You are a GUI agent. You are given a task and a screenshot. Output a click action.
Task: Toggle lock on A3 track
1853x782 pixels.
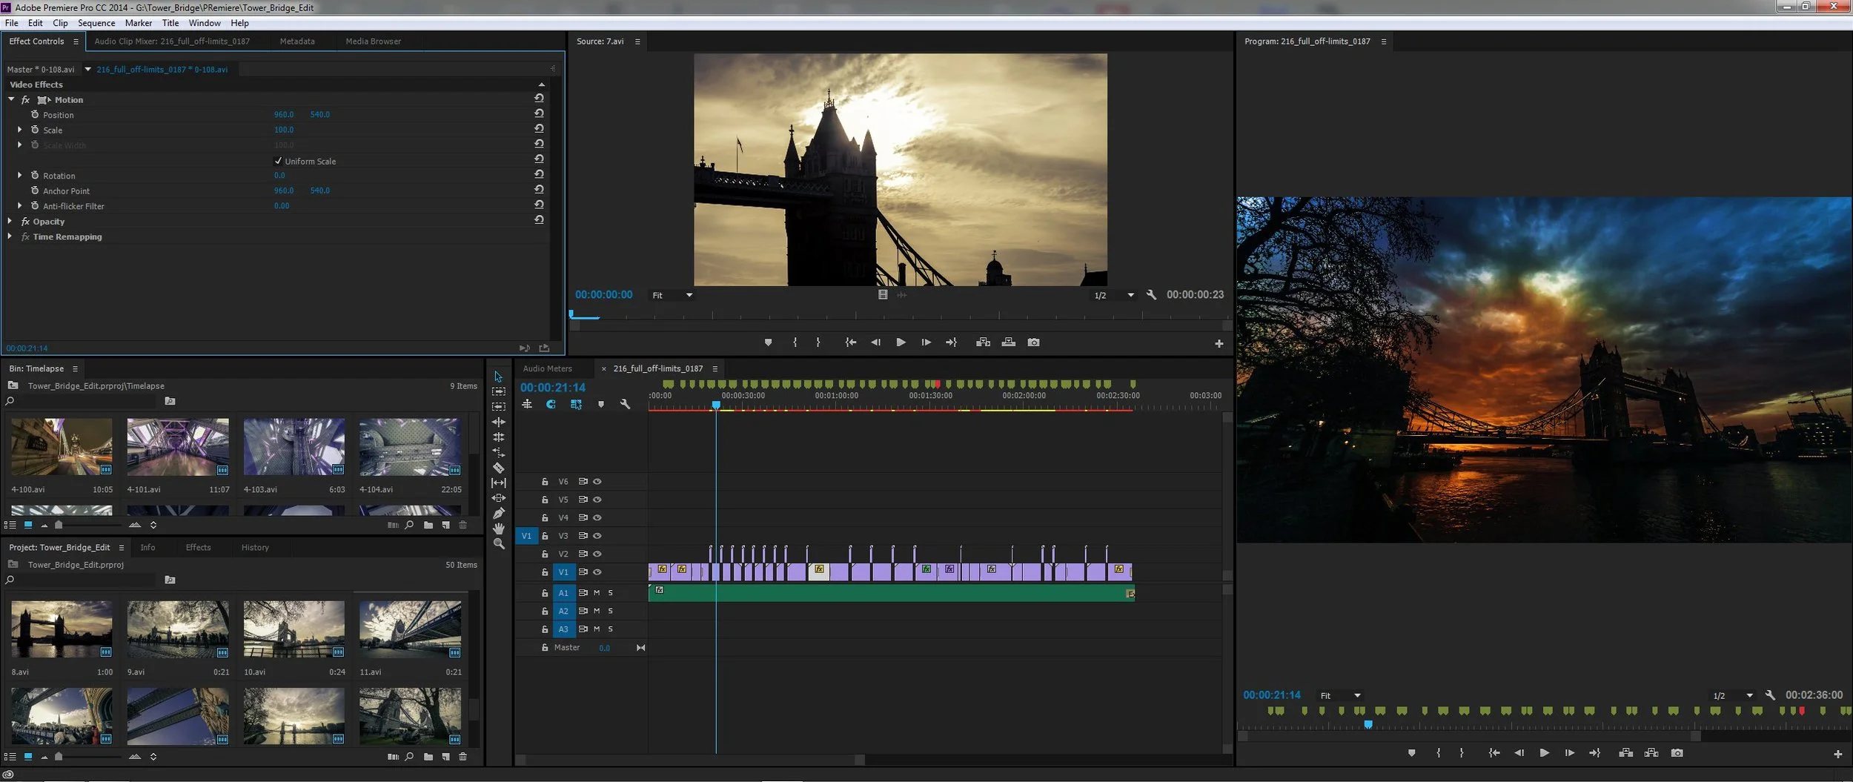pyautogui.click(x=545, y=629)
